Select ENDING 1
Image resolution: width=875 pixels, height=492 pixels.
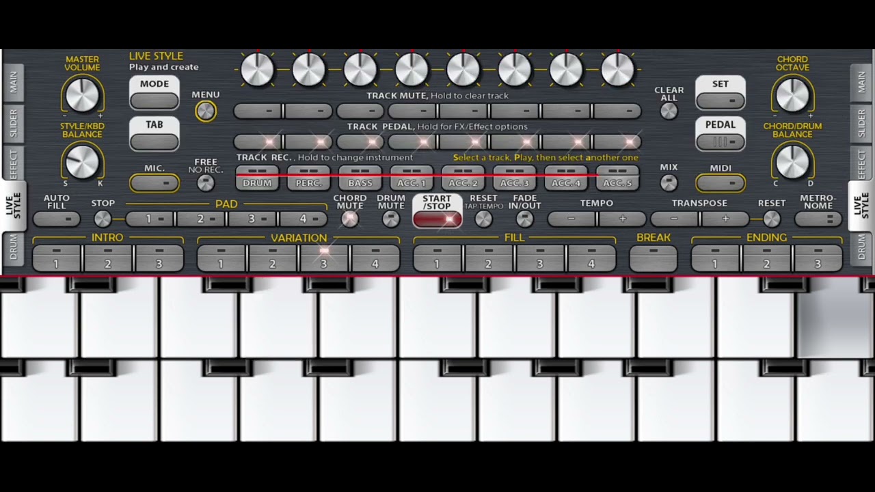coord(715,258)
